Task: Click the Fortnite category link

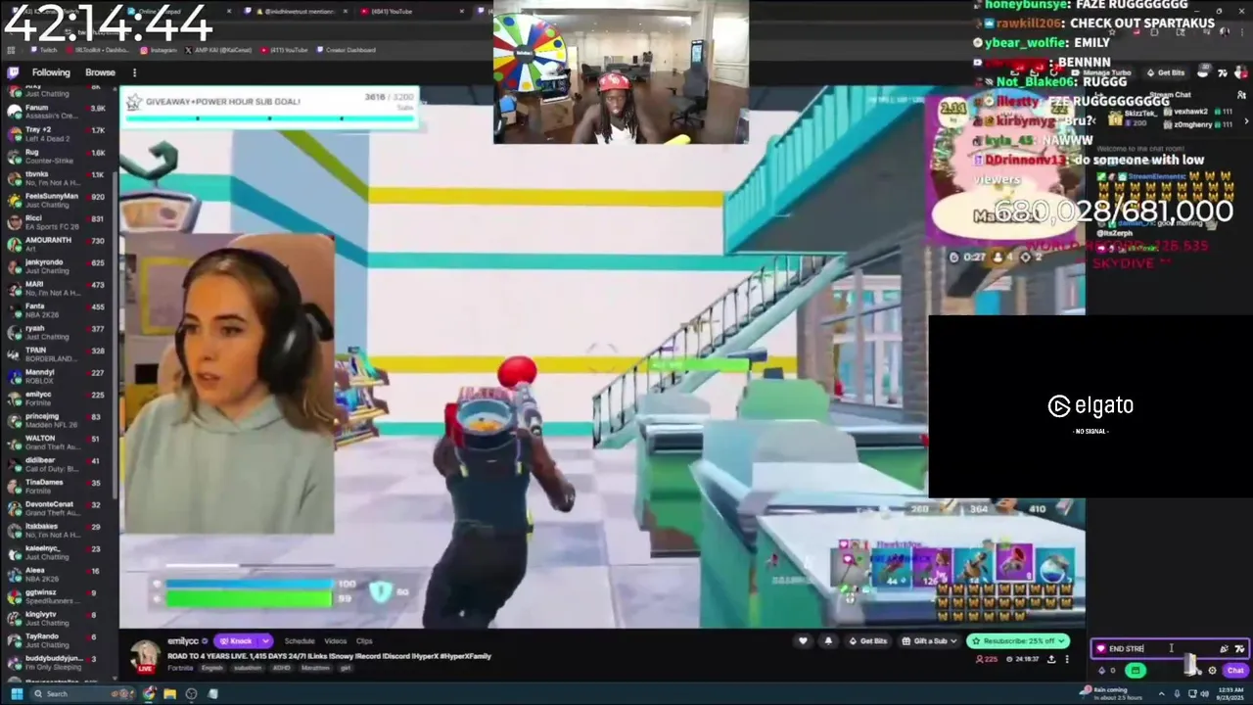Action: coord(180,668)
